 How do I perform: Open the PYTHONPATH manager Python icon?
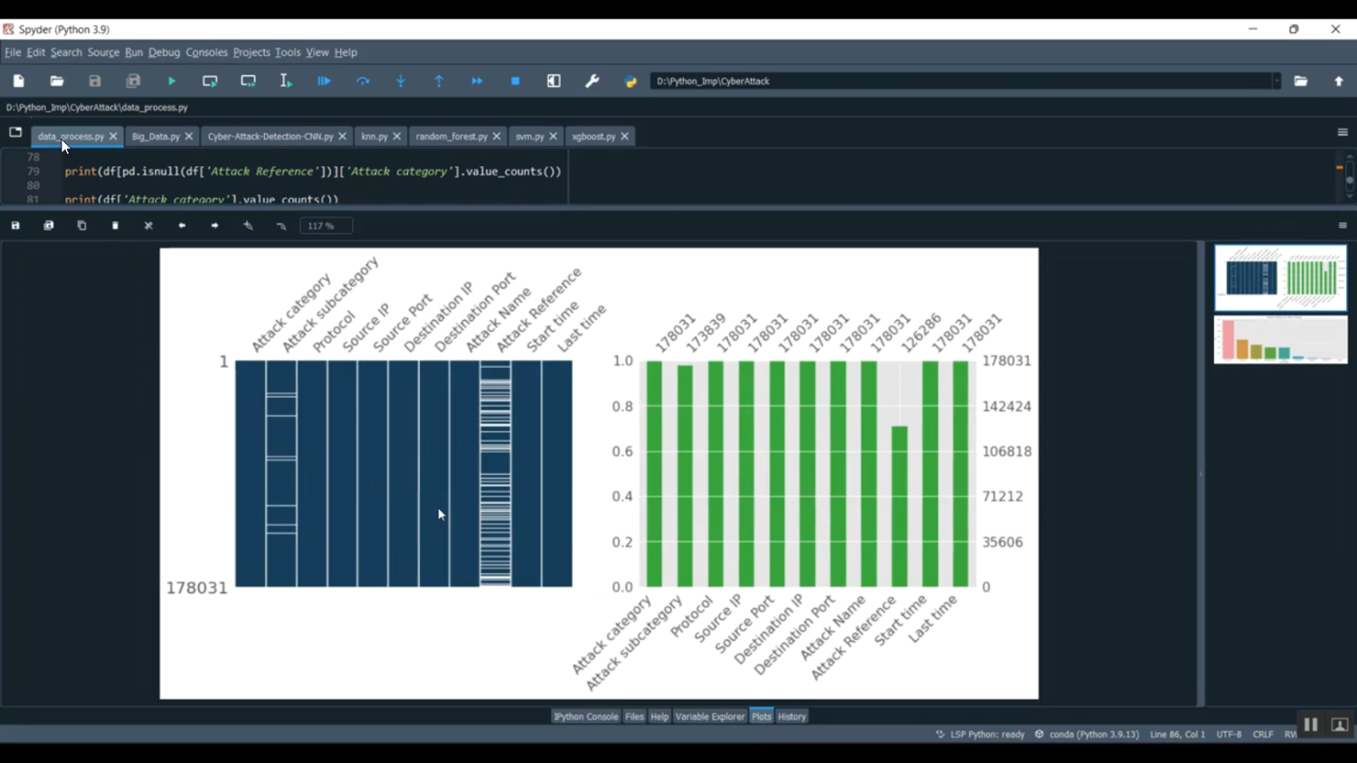coord(631,81)
